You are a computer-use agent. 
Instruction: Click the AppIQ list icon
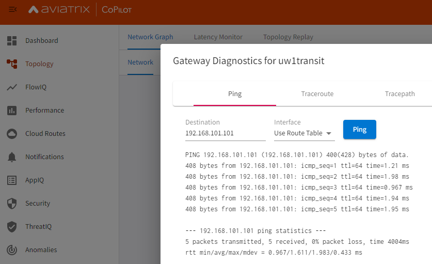[x=12, y=180]
